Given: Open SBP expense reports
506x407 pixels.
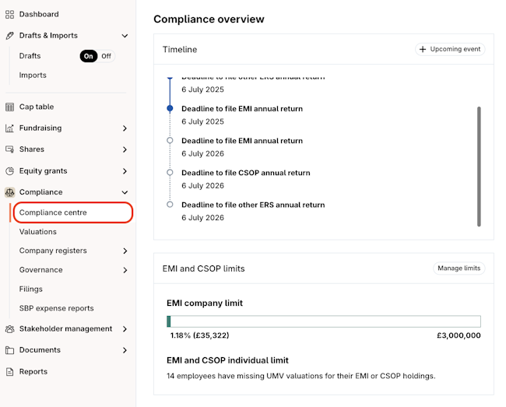Looking at the screenshot, I should pyautogui.click(x=56, y=308).
